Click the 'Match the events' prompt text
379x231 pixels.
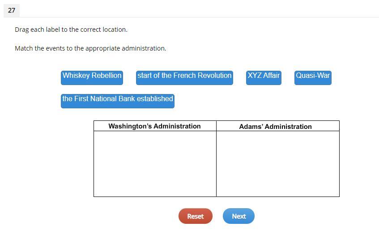tap(90, 48)
